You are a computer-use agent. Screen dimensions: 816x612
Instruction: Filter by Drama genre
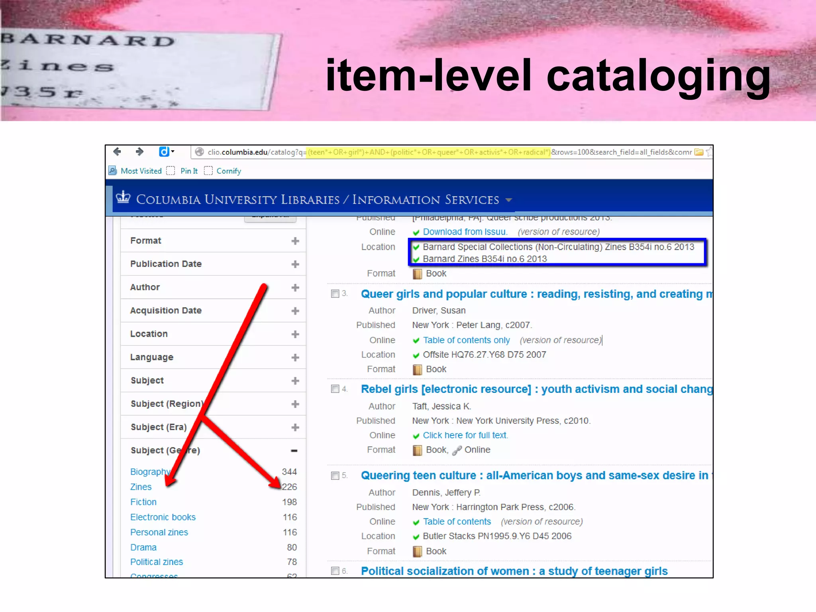143,547
